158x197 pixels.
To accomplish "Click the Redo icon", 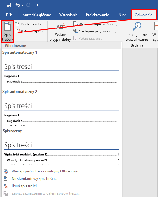I will [x=29, y=5].
